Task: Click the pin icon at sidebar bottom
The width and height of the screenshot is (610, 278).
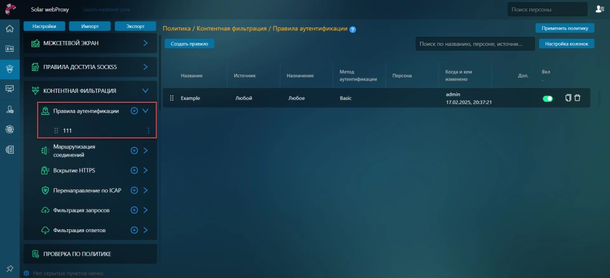Action: click(x=10, y=268)
